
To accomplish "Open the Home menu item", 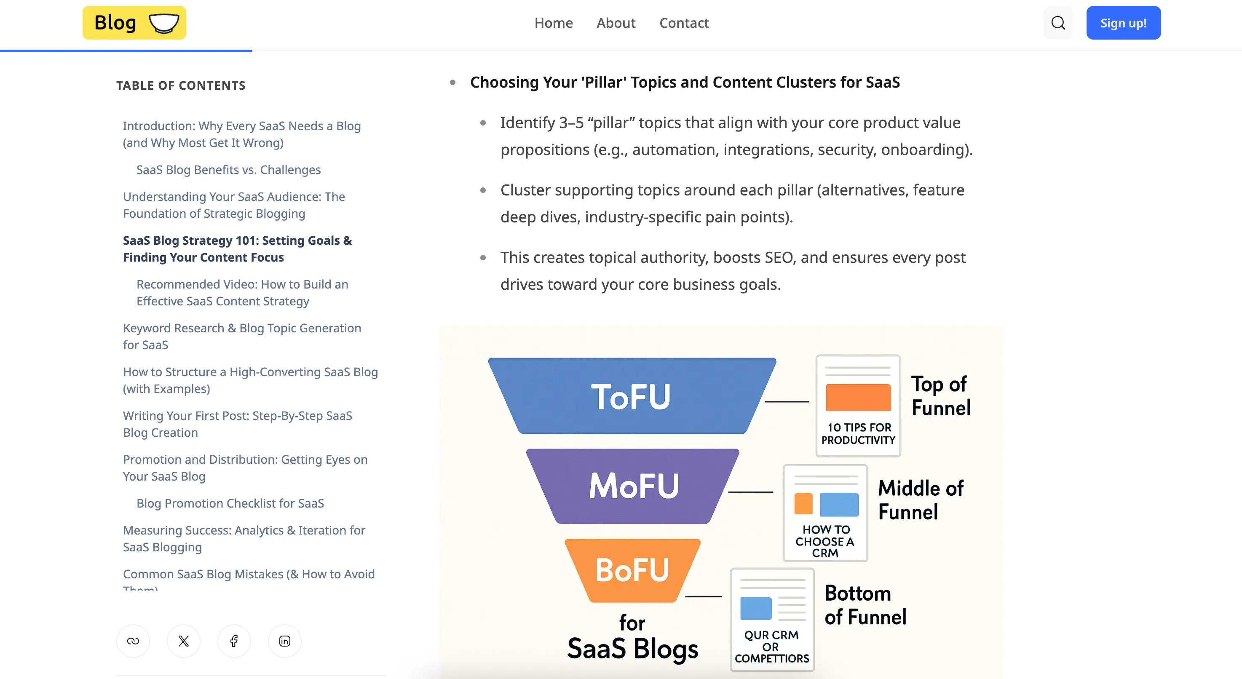I will (x=553, y=23).
